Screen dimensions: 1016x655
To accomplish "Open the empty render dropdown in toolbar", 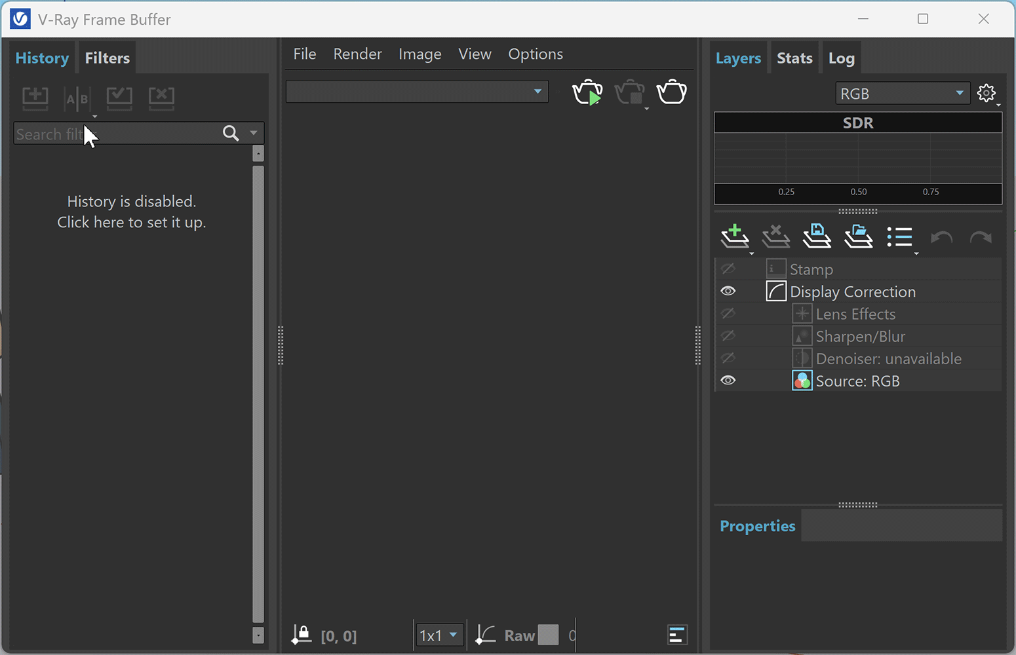I will pos(417,92).
